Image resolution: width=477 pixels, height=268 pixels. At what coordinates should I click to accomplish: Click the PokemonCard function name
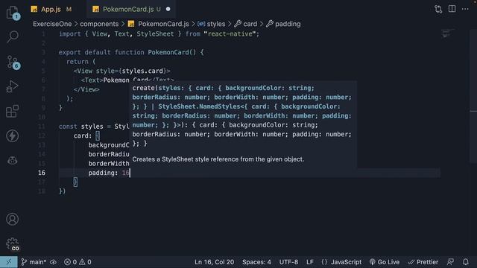(168, 53)
